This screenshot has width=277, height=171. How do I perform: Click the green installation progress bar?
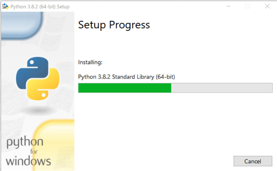tap(125, 88)
